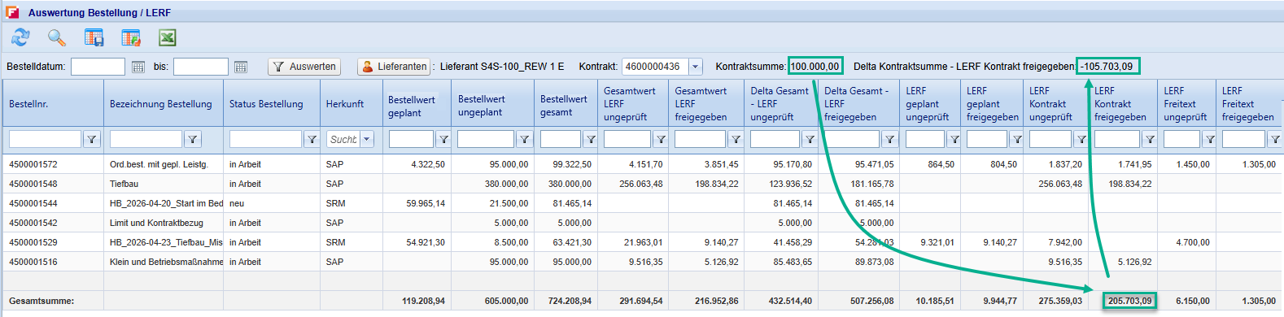Click the filter icon for Bestellwert ungeplant
This screenshot has width=1284, height=317.
(525, 139)
